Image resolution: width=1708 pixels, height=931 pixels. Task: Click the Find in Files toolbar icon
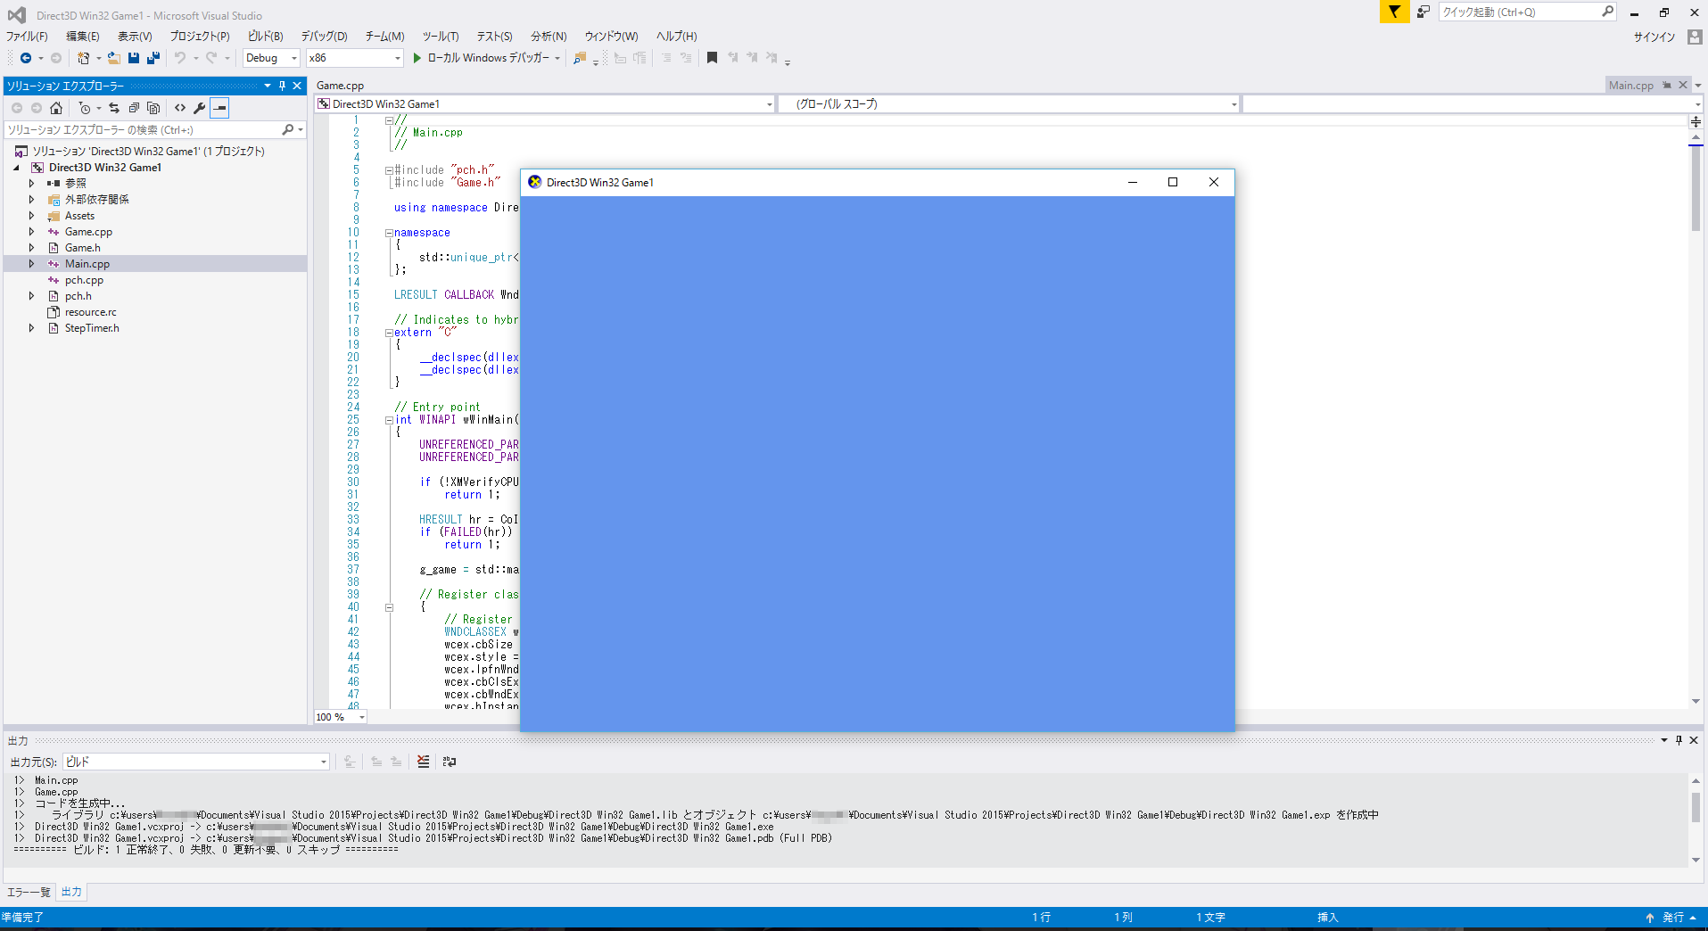(x=580, y=58)
